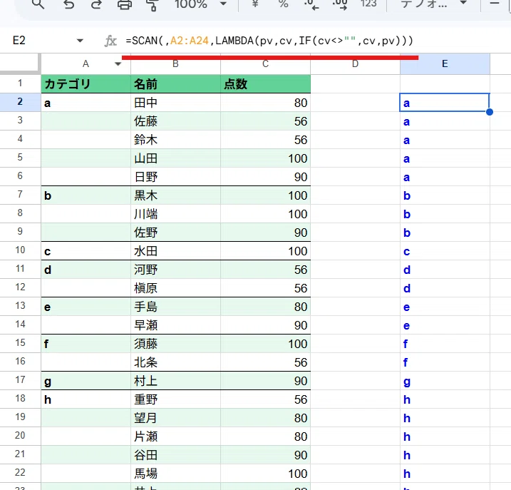Click the 点数 header cell
The height and width of the screenshot is (490, 511).
[266, 84]
